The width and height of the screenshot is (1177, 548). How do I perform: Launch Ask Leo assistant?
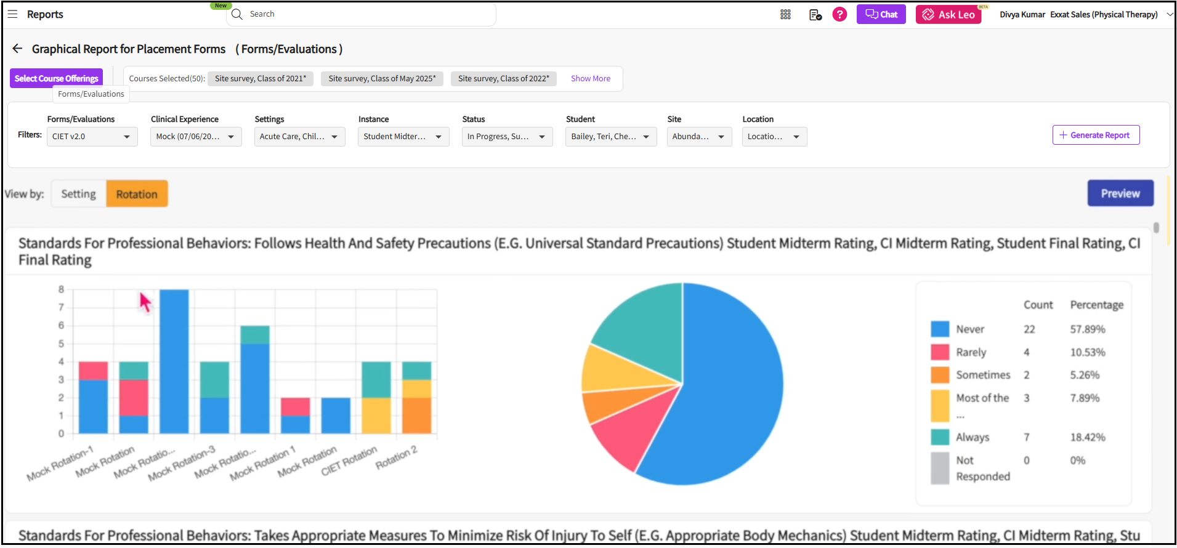(x=948, y=14)
